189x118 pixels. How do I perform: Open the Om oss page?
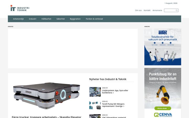(138, 10)
